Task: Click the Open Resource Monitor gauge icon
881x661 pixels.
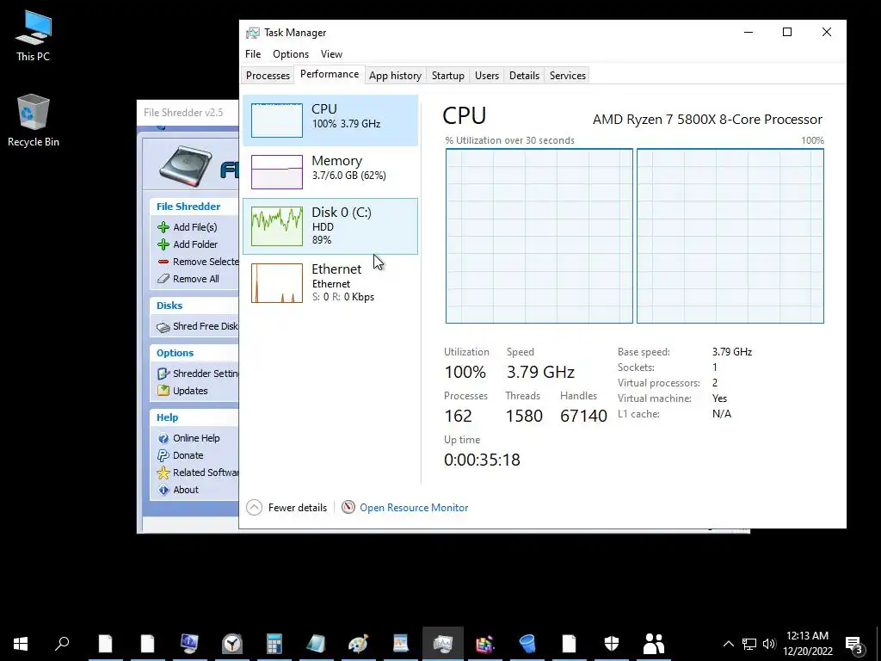Action: [x=348, y=507]
